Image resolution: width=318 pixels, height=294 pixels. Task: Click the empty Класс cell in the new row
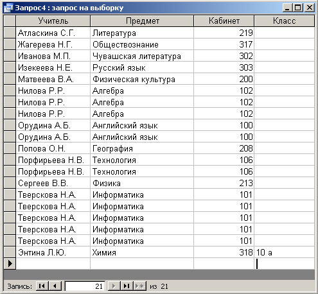285,264
